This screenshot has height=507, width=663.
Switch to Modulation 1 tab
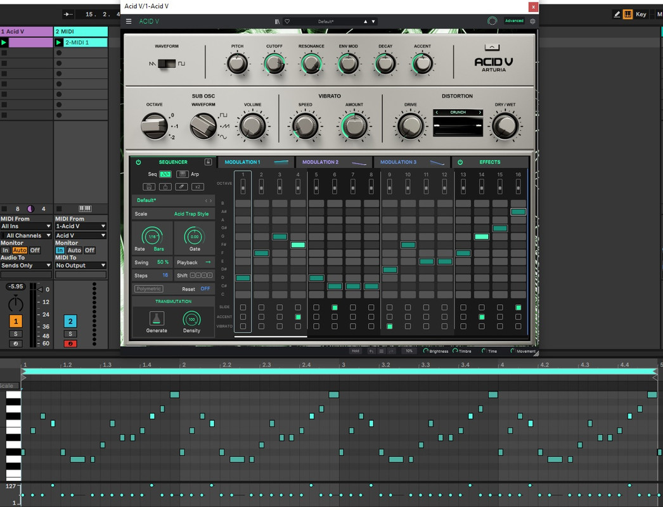click(x=256, y=162)
